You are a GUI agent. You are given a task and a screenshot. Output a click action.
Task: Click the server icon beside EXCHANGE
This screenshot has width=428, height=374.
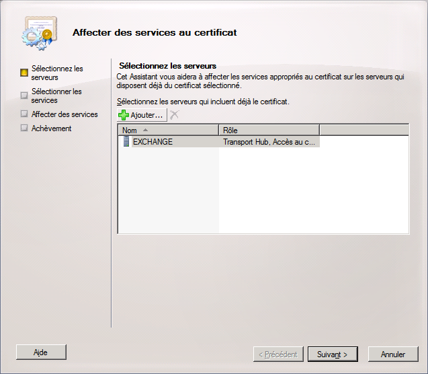pos(126,142)
